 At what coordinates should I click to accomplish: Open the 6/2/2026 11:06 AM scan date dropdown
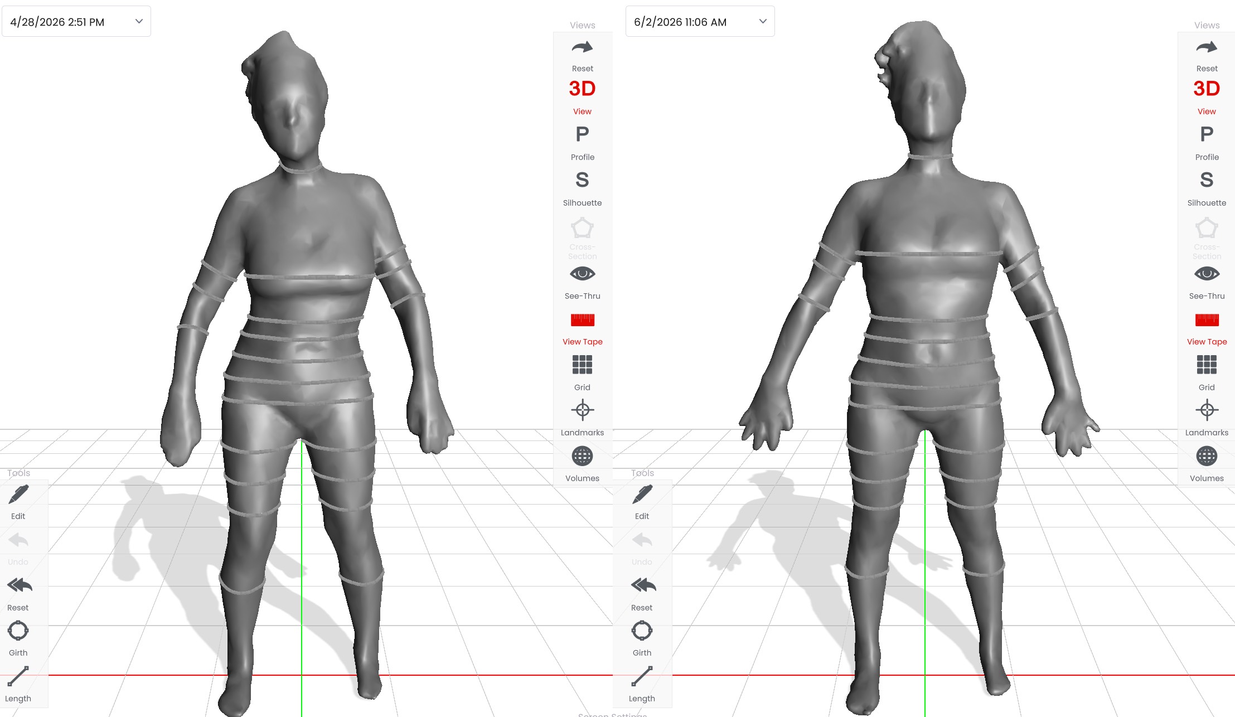(700, 22)
